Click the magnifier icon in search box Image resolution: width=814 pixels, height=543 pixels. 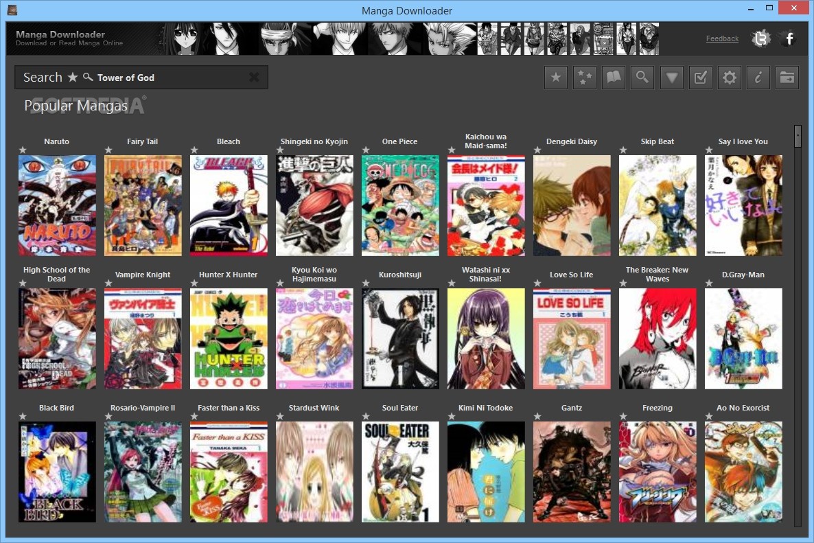click(89, 77)
